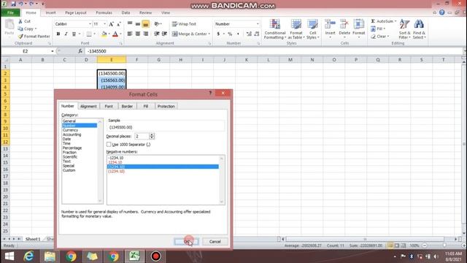Open the font size dropdown
Viewport: 467px width, 263px height.
tap(104, 24)
